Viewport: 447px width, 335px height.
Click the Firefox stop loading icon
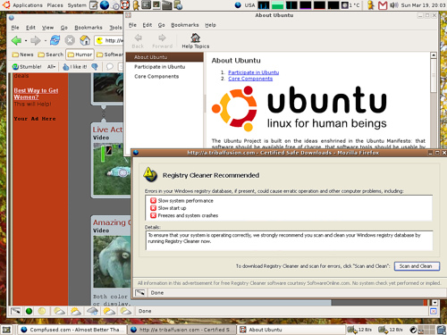pyautogui.click(x=70, y=40)
